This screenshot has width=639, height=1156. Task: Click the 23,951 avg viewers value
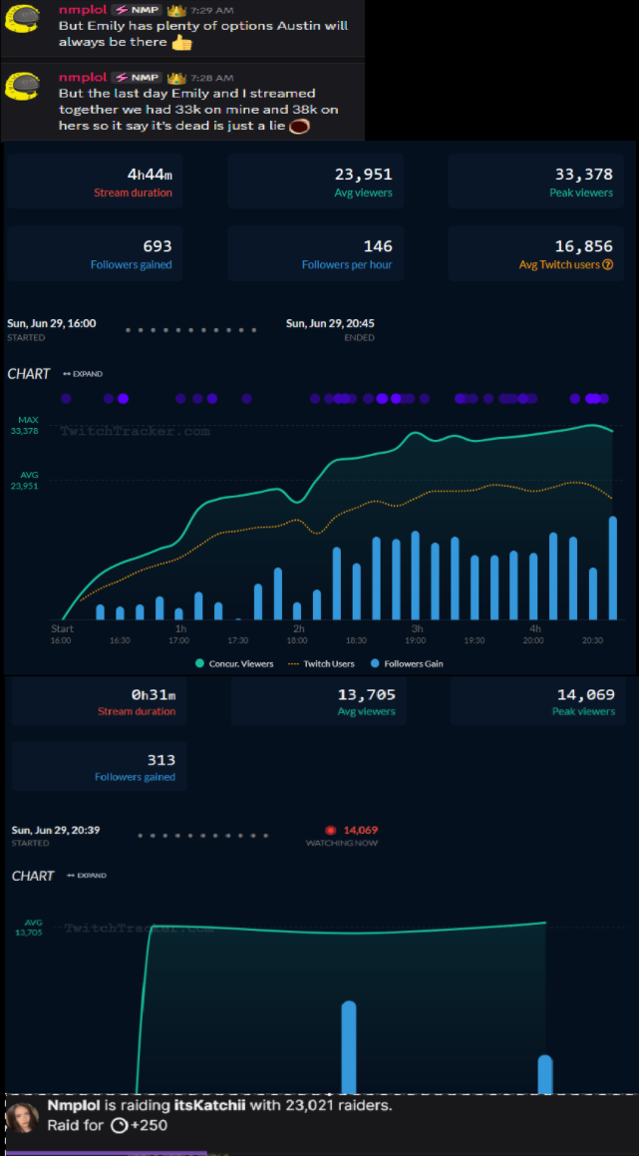[363, 174]
